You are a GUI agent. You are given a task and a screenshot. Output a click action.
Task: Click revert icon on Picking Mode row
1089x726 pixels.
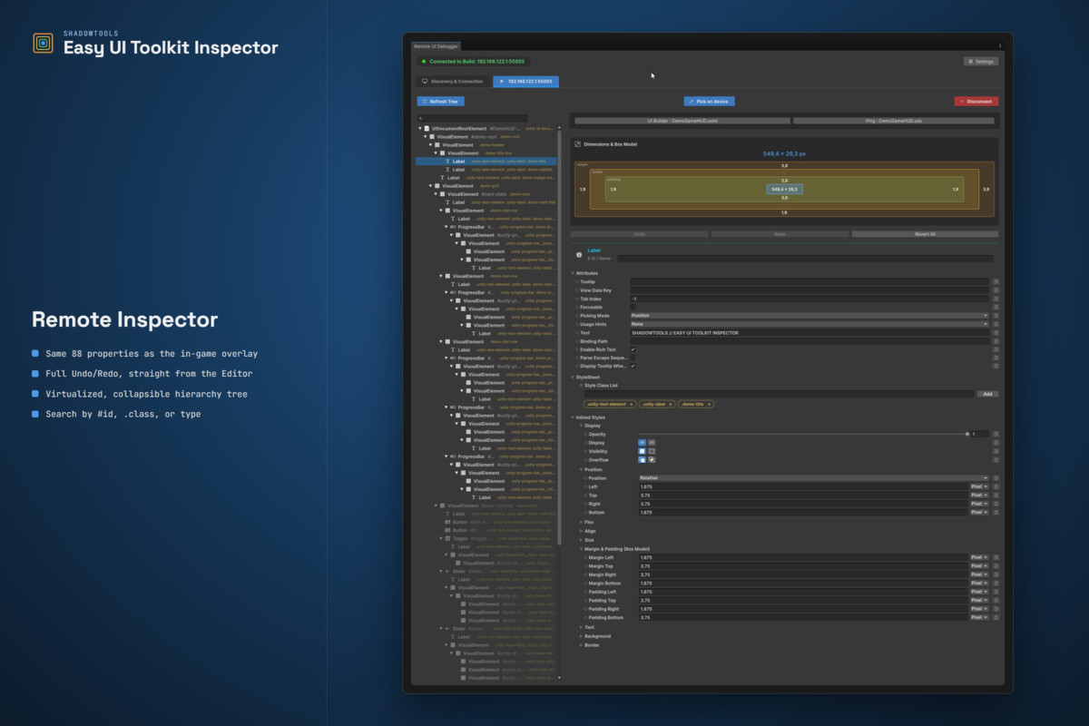[x=996, y=316]
